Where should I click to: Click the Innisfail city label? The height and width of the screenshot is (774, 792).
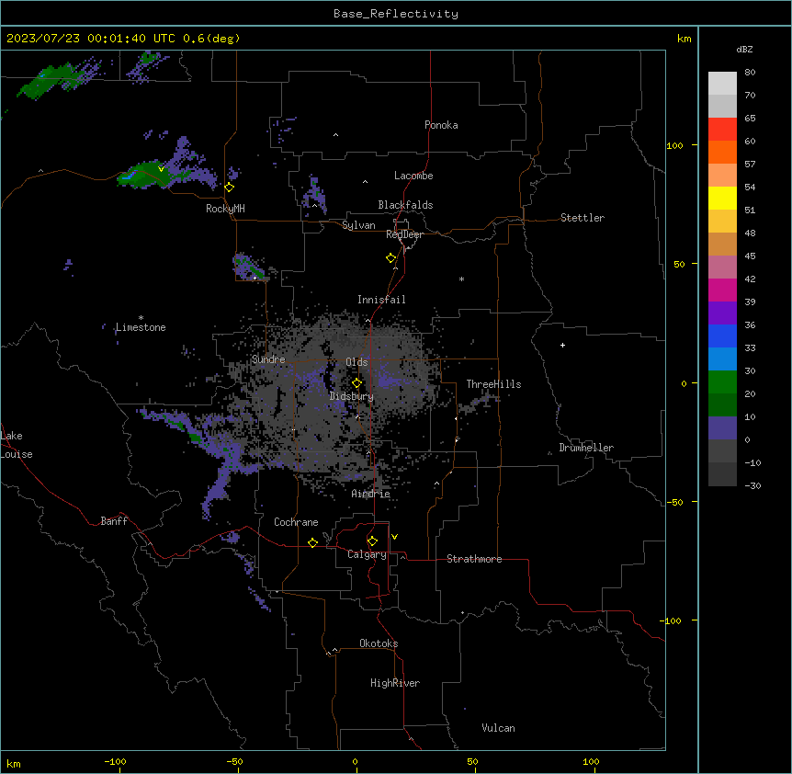tap(381, 300)
